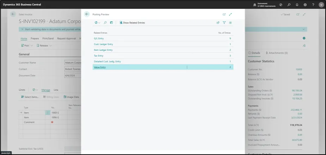Open the Post dropdown arrow

coord(32,45)
